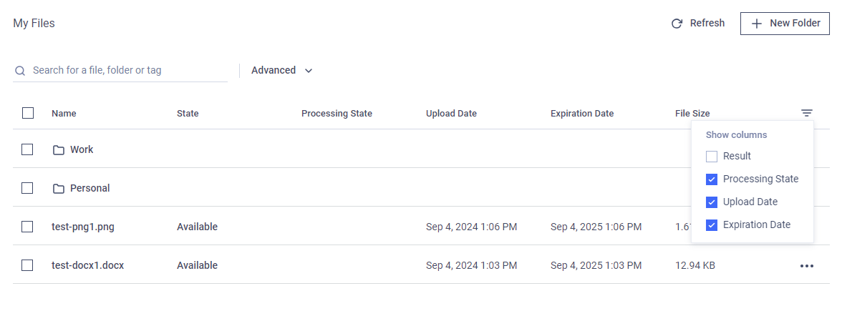Tick the select-all files checkbox

(28, 113)
